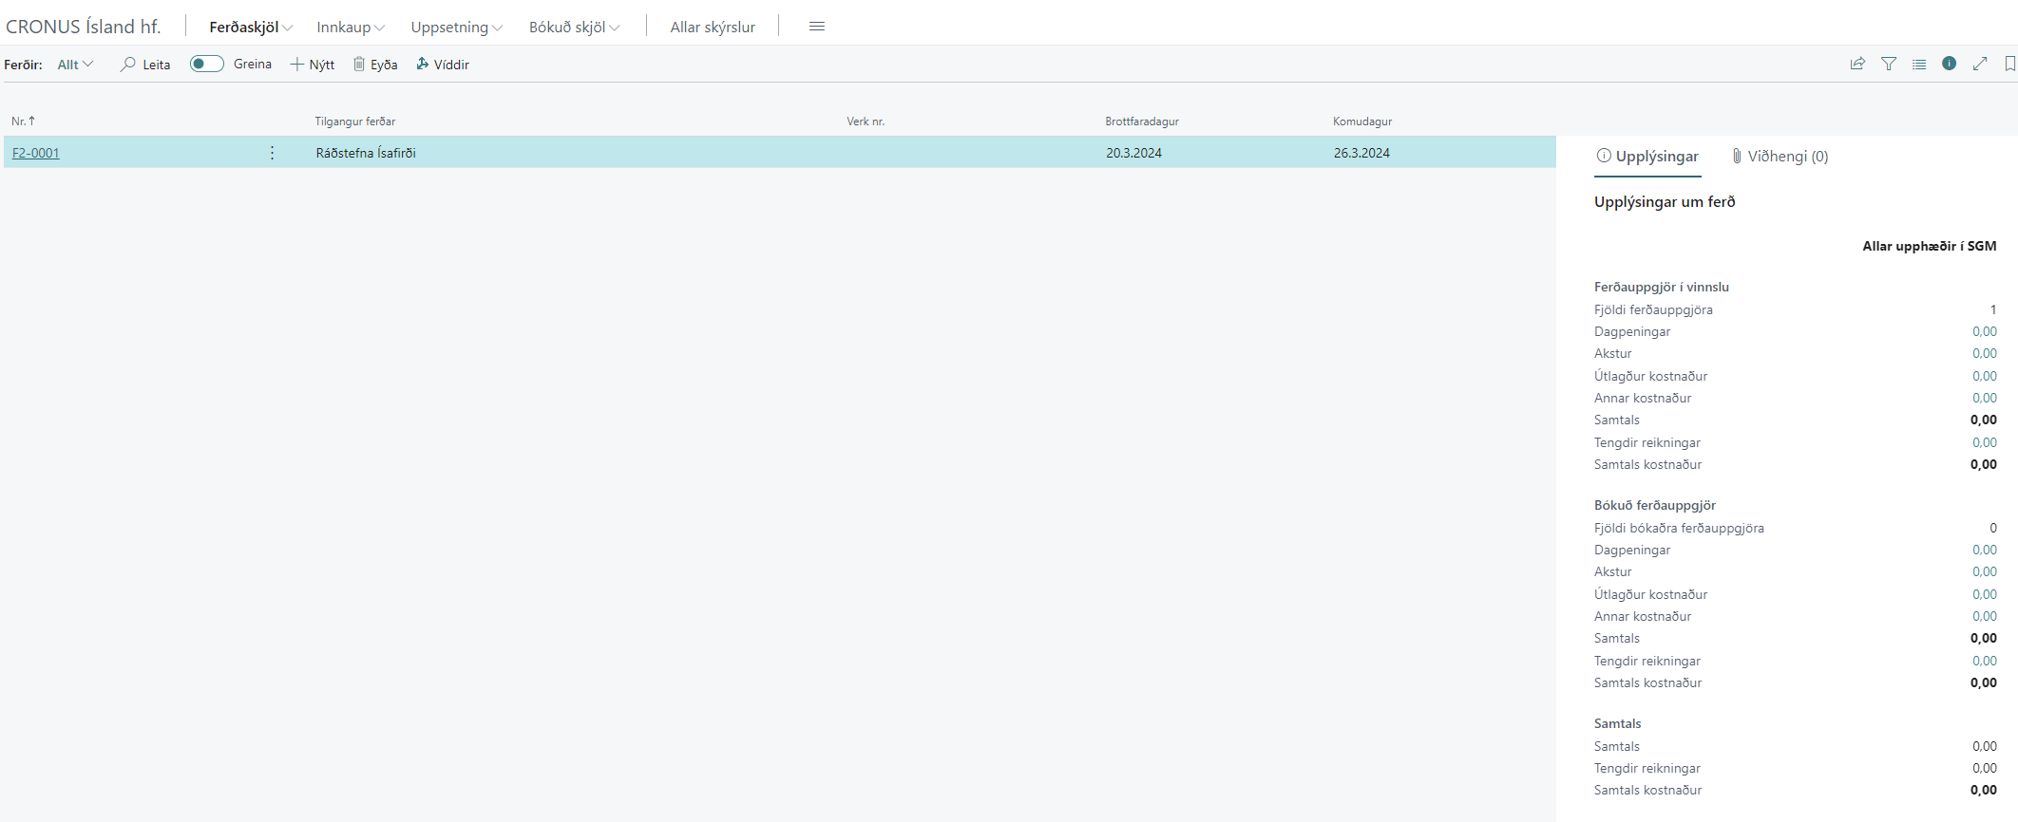
Task: Click the share icon in toolbar
Action: coord(1857,64)
